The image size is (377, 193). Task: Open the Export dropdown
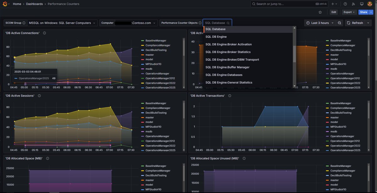point(349,12)
